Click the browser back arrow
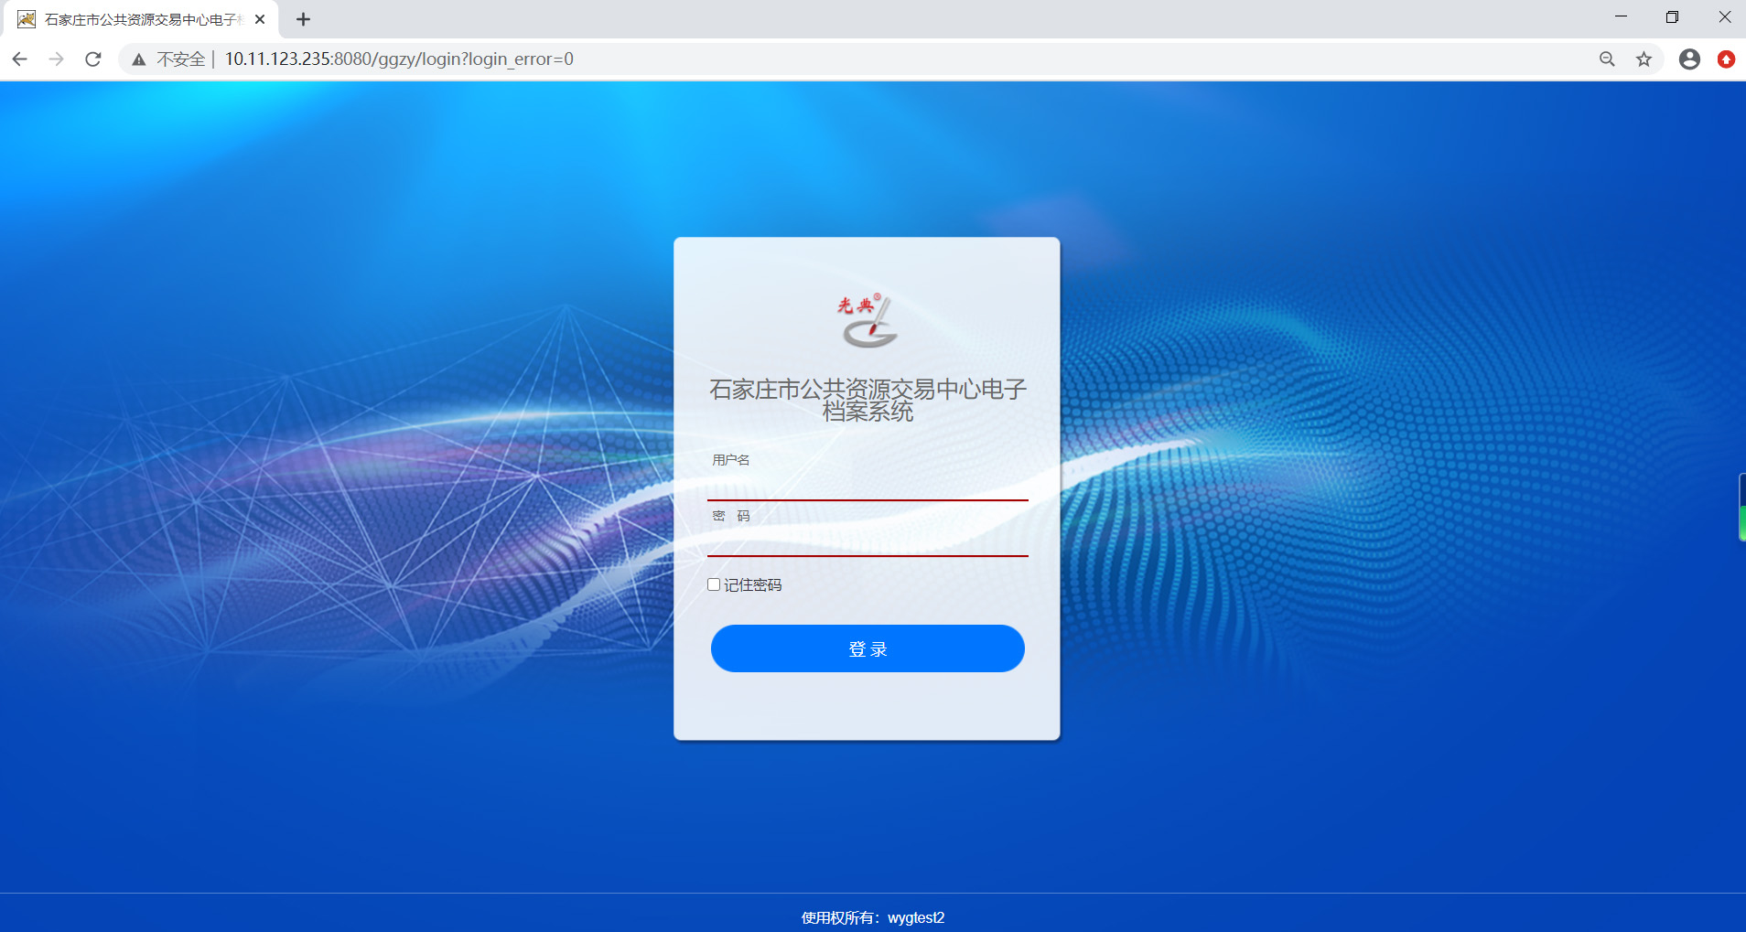Image resolution: width=1746 pixels, height=932 pixels. [20, 59]
